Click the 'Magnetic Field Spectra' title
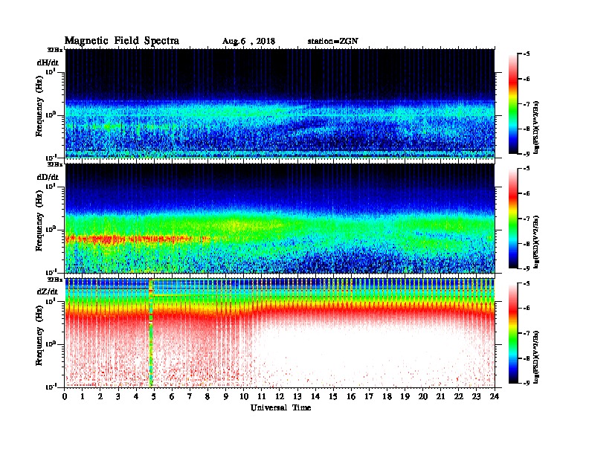 pos(122,41)
